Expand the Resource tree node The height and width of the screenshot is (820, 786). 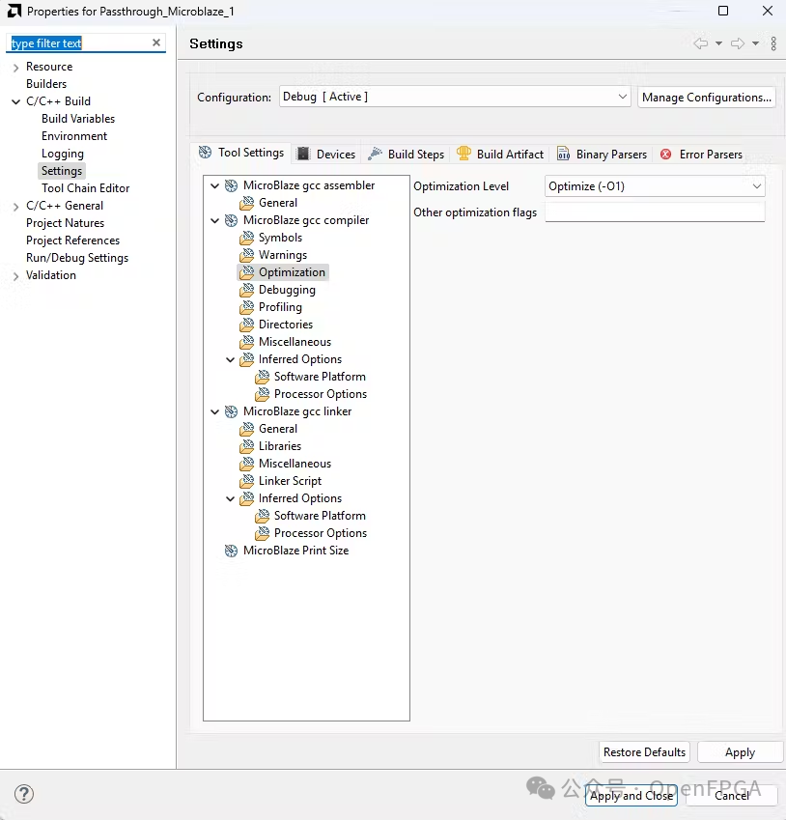tap(15, 68)
